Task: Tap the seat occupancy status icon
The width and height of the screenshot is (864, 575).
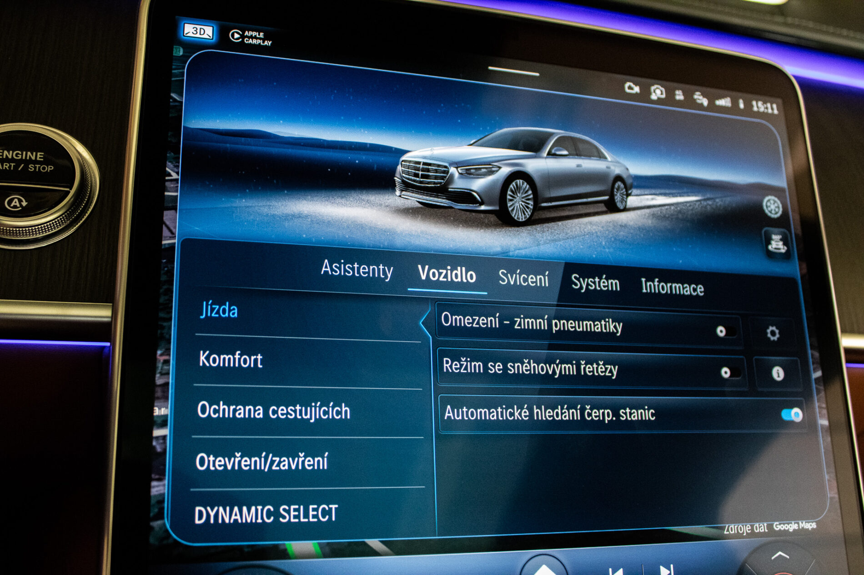Action: pos(679,95)
